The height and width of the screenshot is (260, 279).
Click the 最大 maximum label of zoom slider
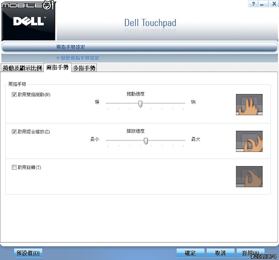coord(196,139)
